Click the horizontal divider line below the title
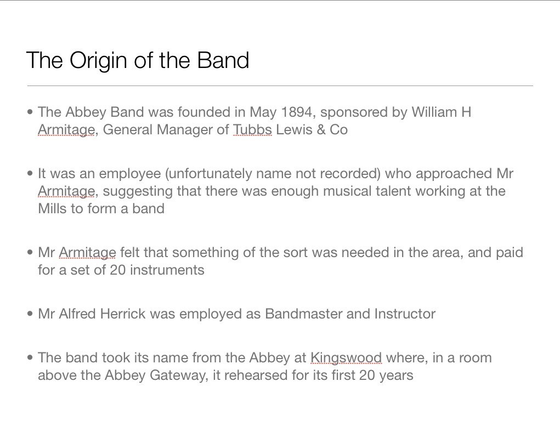The image size is (560, 421). click(x=280, y=86)
